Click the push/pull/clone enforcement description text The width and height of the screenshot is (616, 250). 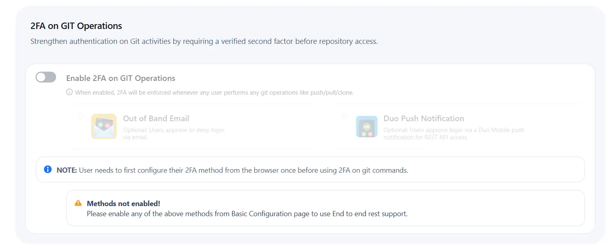click(x=214, y=93)
